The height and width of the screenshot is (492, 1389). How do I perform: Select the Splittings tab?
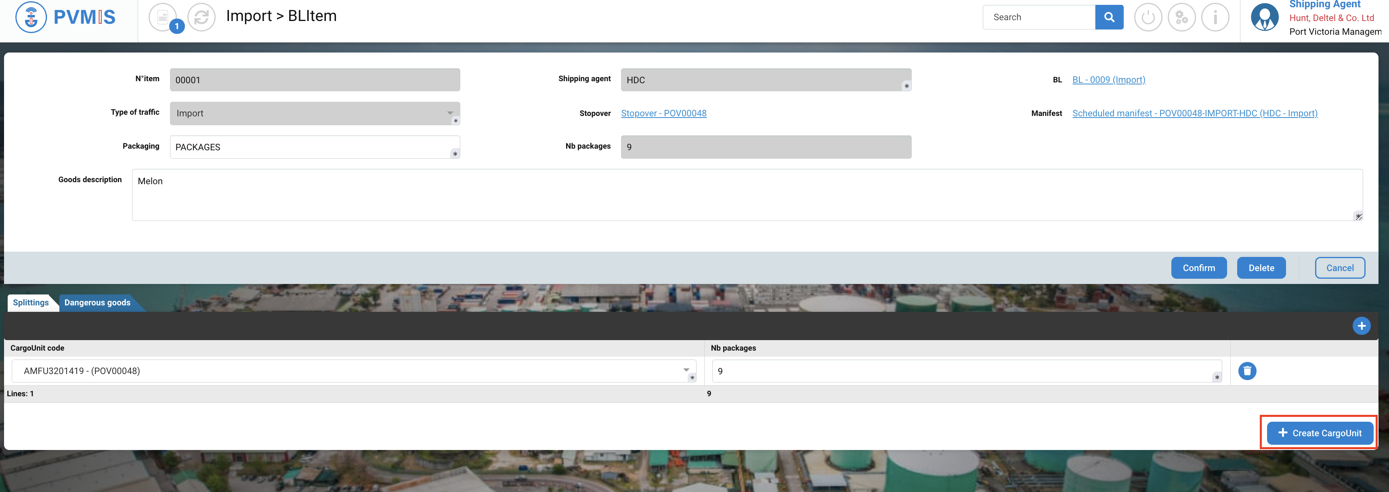[31, 303]
